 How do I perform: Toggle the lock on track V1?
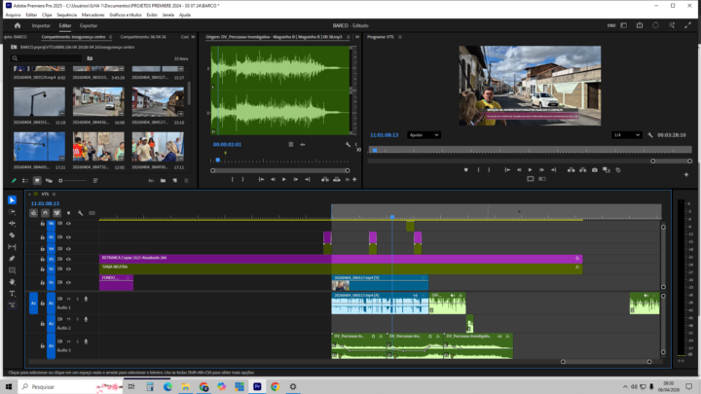click(42, 283)
